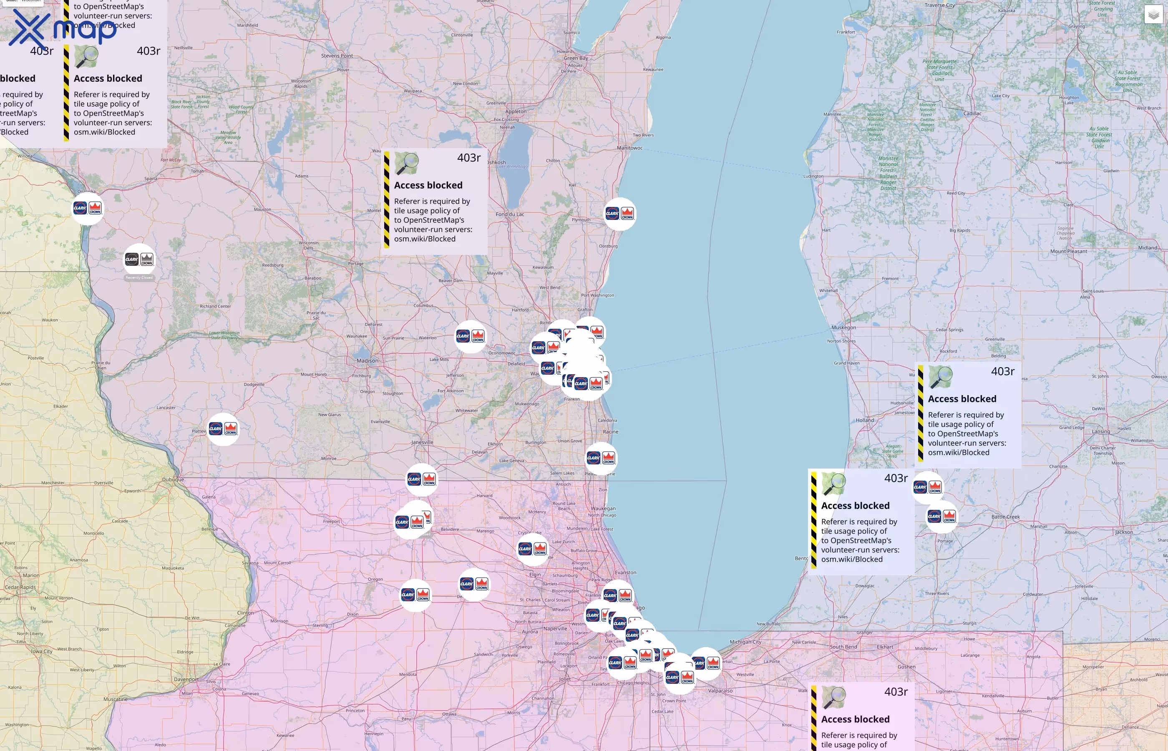Image resolution: width=1168 pixels, height=751 pixels.
Task: Open the map layers switcher
Action: click(1153, 15)
